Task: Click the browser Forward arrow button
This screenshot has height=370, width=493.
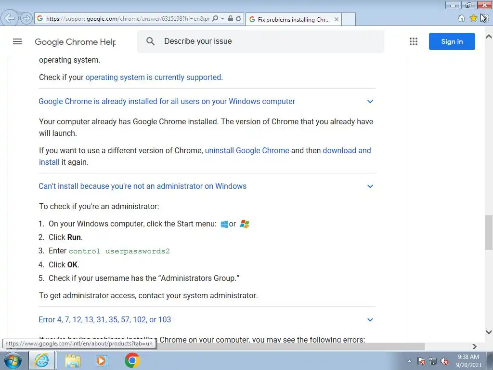Action: pos(26,18)
